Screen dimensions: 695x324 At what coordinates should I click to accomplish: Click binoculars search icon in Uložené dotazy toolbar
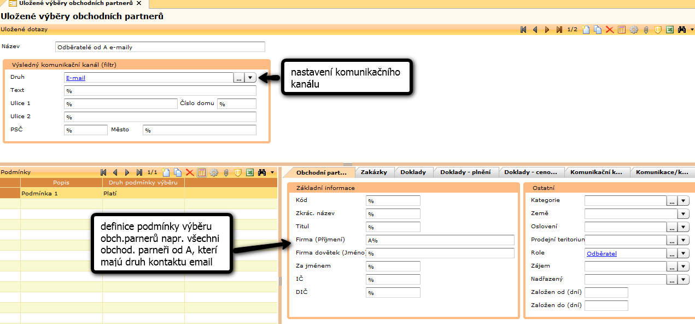(681, 30)
